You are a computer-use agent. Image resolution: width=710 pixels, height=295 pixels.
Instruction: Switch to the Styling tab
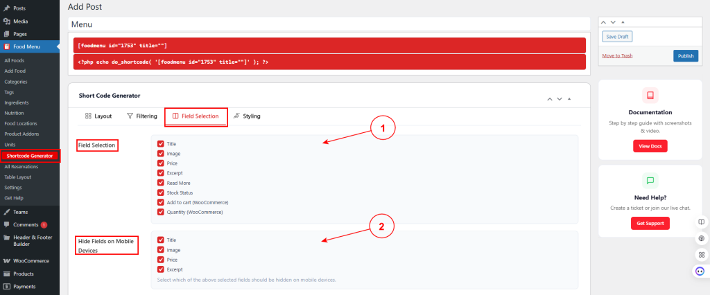[247, 116]
